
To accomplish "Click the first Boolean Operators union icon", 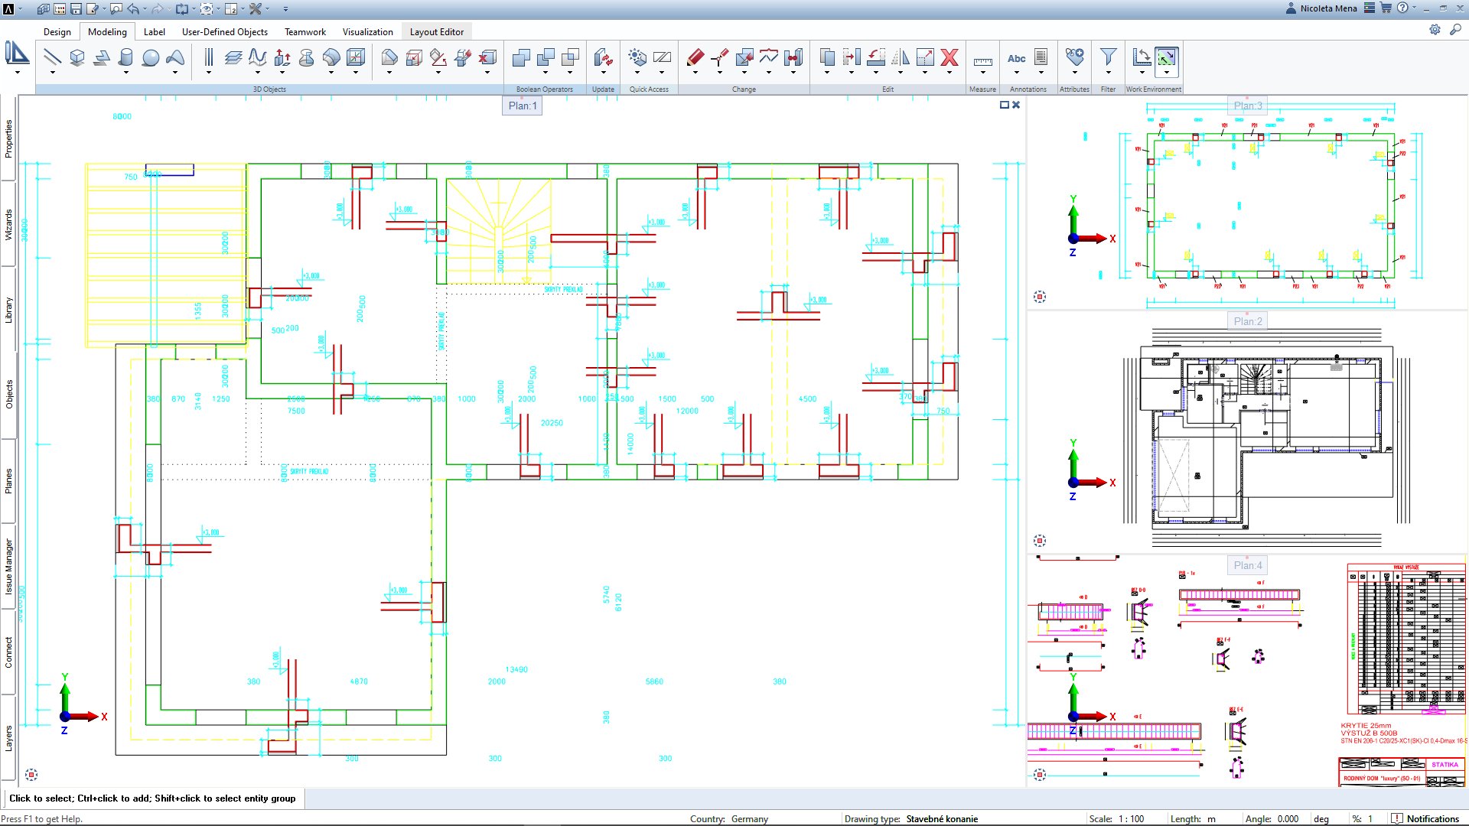I will (x=521, y=57).
